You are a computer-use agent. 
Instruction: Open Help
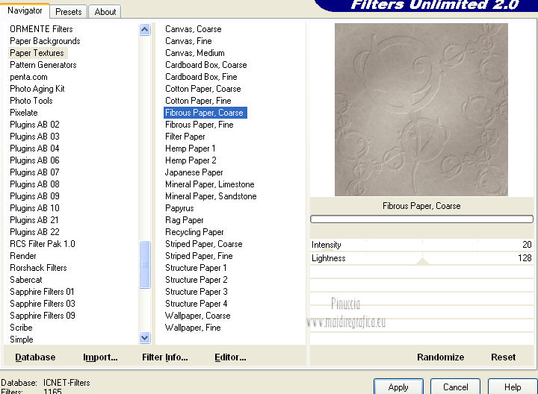click(513, 387)
